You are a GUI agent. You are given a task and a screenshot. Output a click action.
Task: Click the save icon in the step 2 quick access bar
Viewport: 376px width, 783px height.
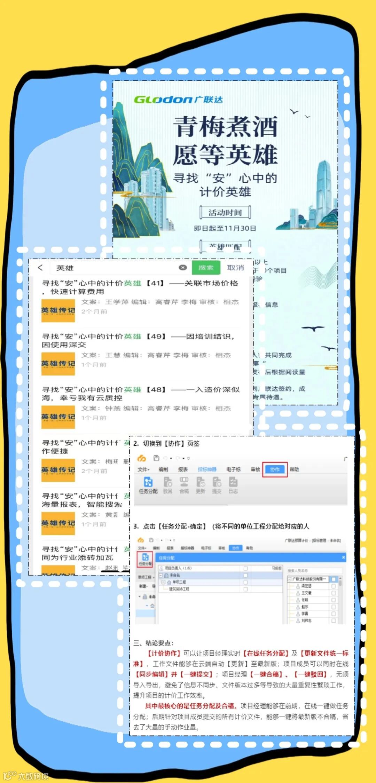(x=156, y=458)
